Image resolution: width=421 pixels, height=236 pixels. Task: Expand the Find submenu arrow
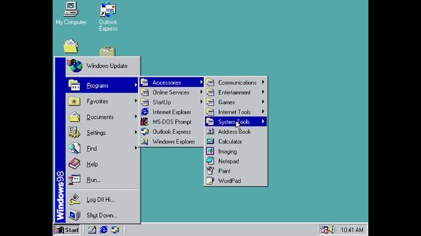[x=136, y=148]
